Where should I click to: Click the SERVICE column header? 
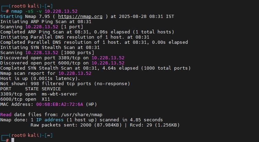tap(51, 89)
